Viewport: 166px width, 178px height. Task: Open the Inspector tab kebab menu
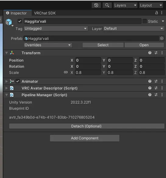coord(162,13)
